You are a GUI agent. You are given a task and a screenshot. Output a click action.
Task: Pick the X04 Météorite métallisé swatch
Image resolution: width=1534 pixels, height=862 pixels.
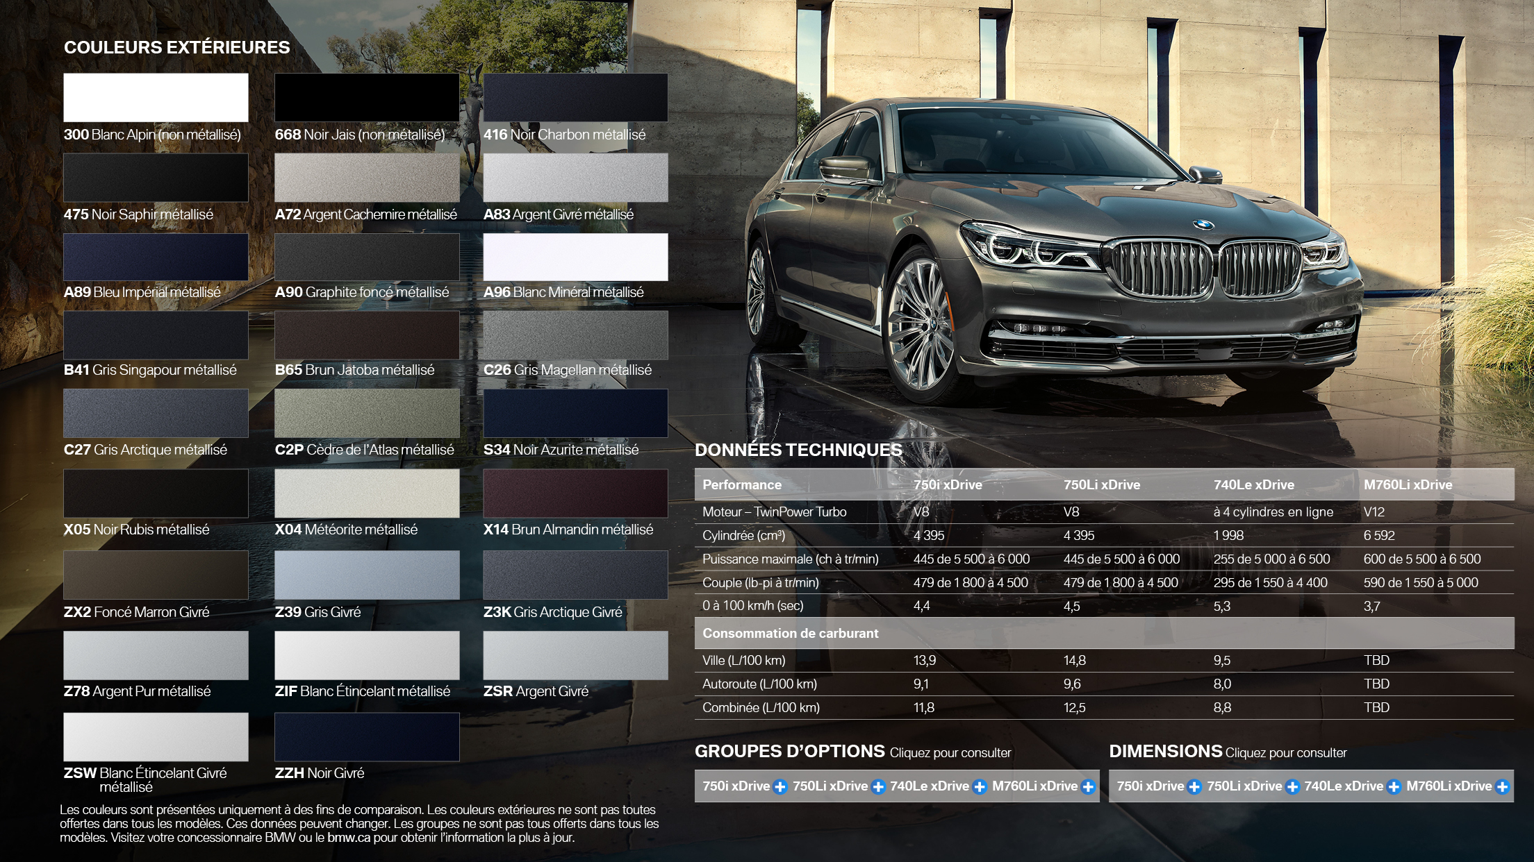click(x=367, y=493)
